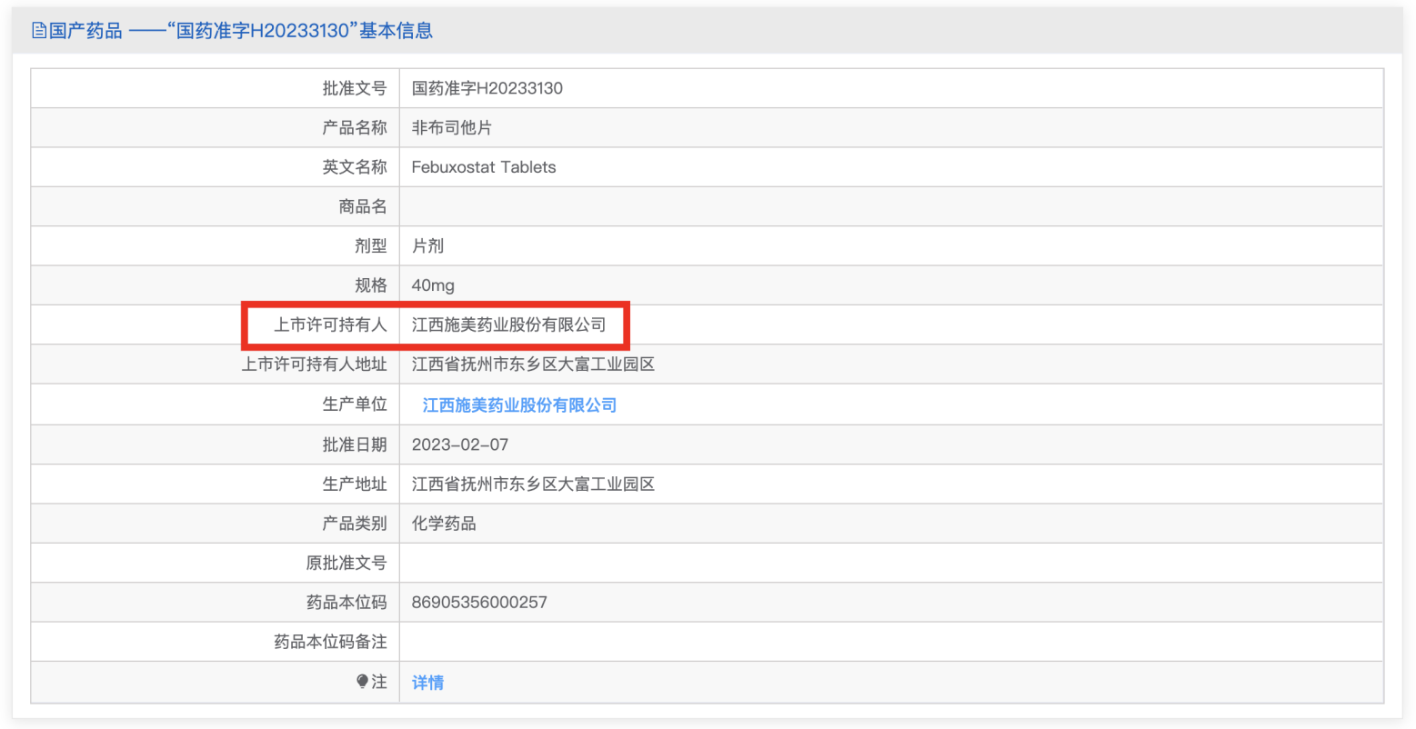Click the English name Febuxostat Tablets
This screenshot has width=1416, height=729.
(483, 167)
